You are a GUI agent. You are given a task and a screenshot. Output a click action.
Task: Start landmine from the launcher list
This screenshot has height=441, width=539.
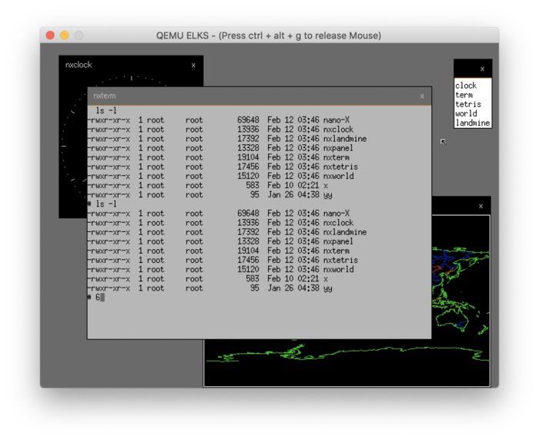472,123
